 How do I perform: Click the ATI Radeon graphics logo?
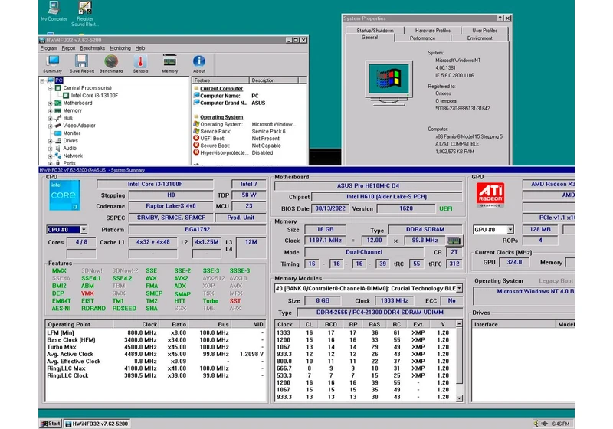pyautogui.click(x=490, y=195)
